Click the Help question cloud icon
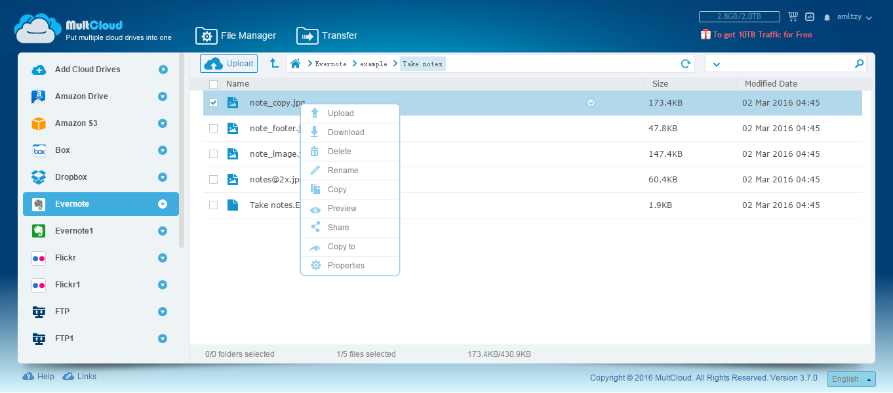This screenshot has width=893, height=393. 28,377
